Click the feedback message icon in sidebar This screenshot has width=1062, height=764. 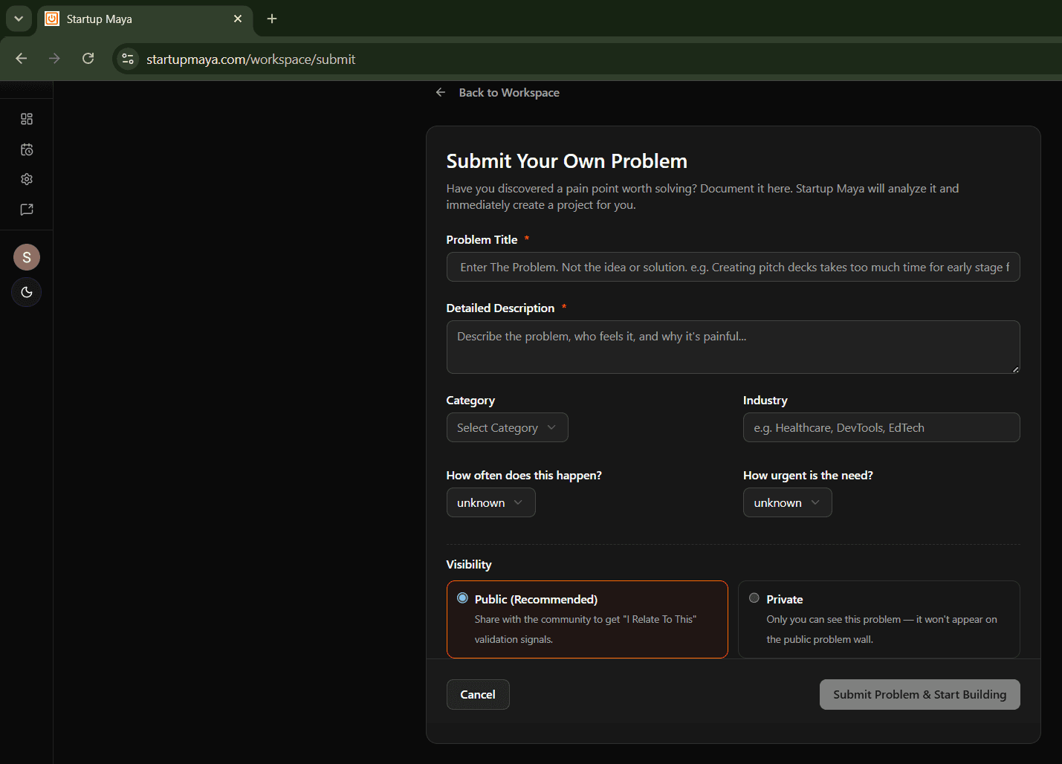(27, 210)
